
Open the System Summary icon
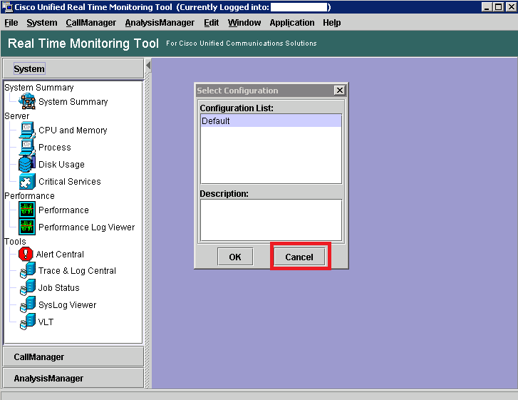pyautogui.click(x=27, y=101)
